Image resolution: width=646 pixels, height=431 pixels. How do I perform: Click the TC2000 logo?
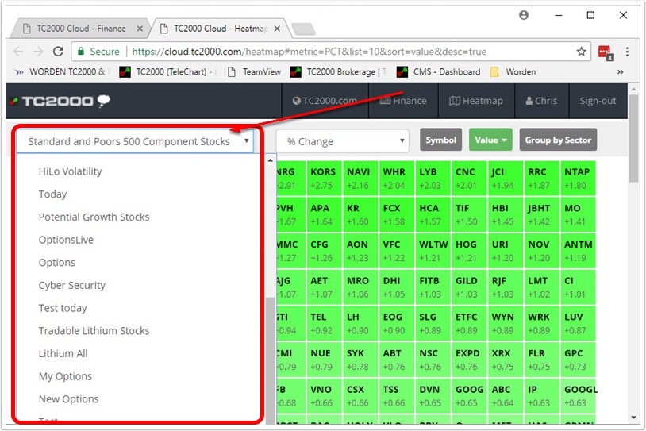point(60,101)
